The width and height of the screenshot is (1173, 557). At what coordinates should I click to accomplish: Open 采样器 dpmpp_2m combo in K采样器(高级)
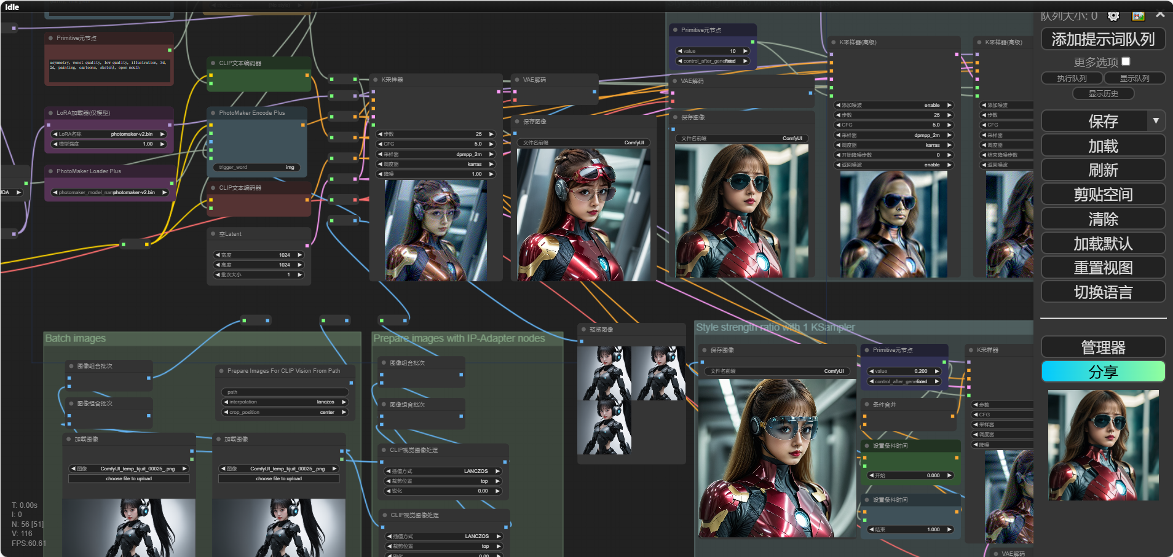tap(893, 135)
